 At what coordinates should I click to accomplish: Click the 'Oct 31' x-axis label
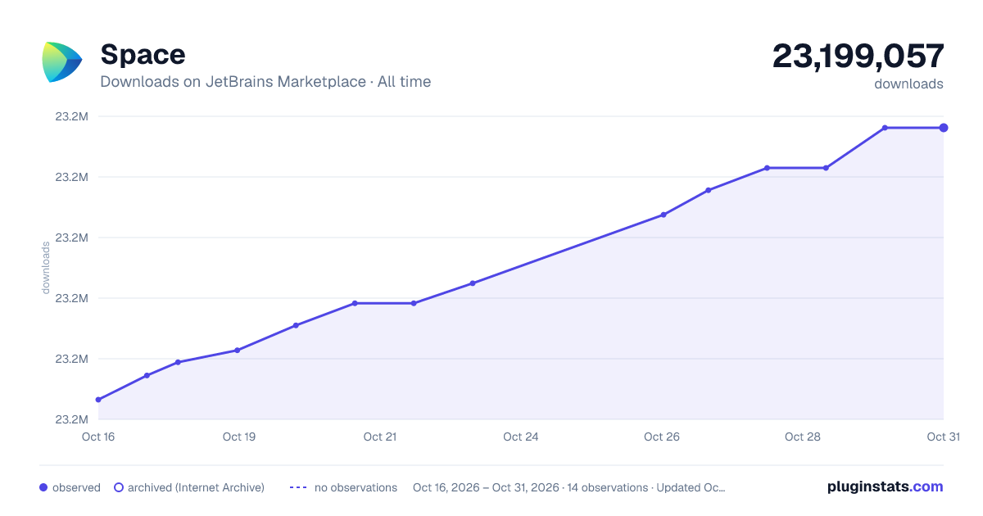(x=943, y=437)
